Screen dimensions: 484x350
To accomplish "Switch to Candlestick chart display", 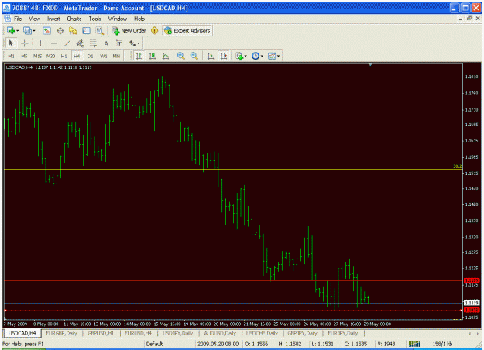I will 153,56.
